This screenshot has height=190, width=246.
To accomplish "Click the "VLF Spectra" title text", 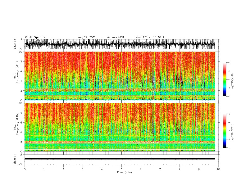I will (35, 37).
